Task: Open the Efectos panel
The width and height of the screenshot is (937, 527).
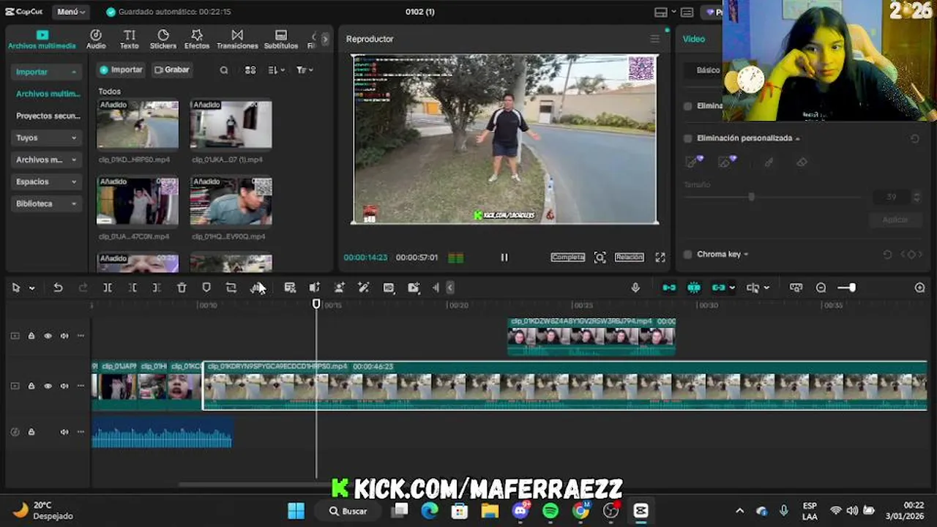Action: coord(197,39)
